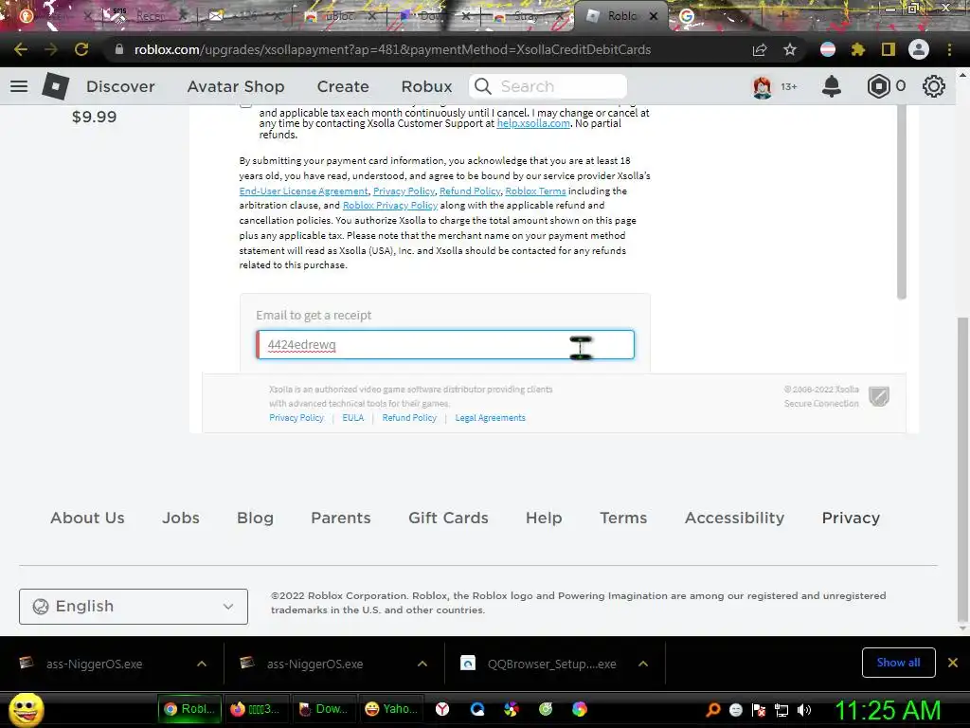Image resolution: width=970 pixels, height=728 pixels.
Task: Open the Avatar Shop nav item
Action: (236, 86)
